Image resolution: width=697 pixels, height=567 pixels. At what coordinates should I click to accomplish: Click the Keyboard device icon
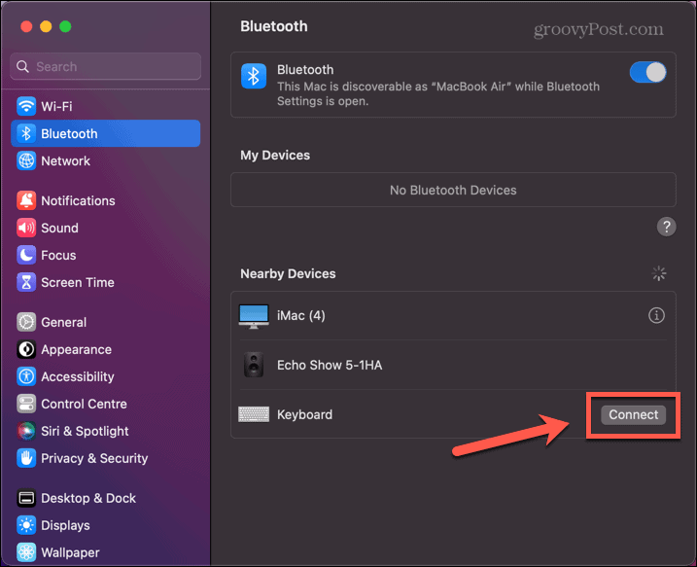254,414
